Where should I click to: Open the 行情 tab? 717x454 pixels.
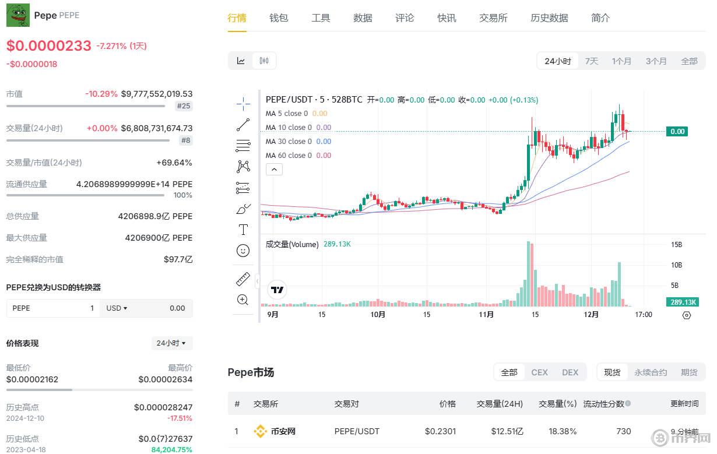pos(237,18)
